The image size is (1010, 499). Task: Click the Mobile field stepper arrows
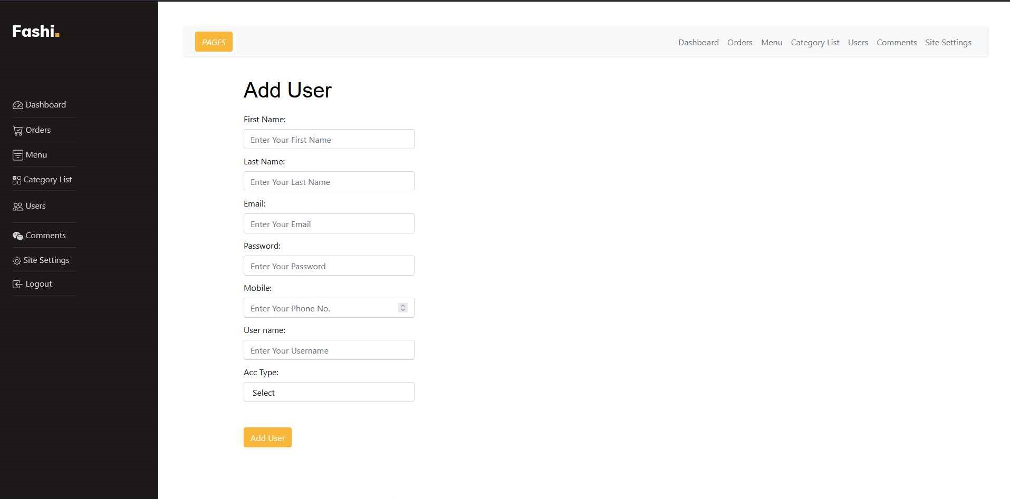tap(403, 308)
